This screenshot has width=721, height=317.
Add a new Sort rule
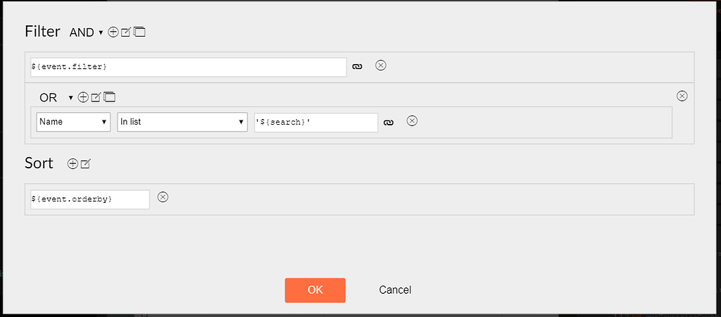pos(73,164)
